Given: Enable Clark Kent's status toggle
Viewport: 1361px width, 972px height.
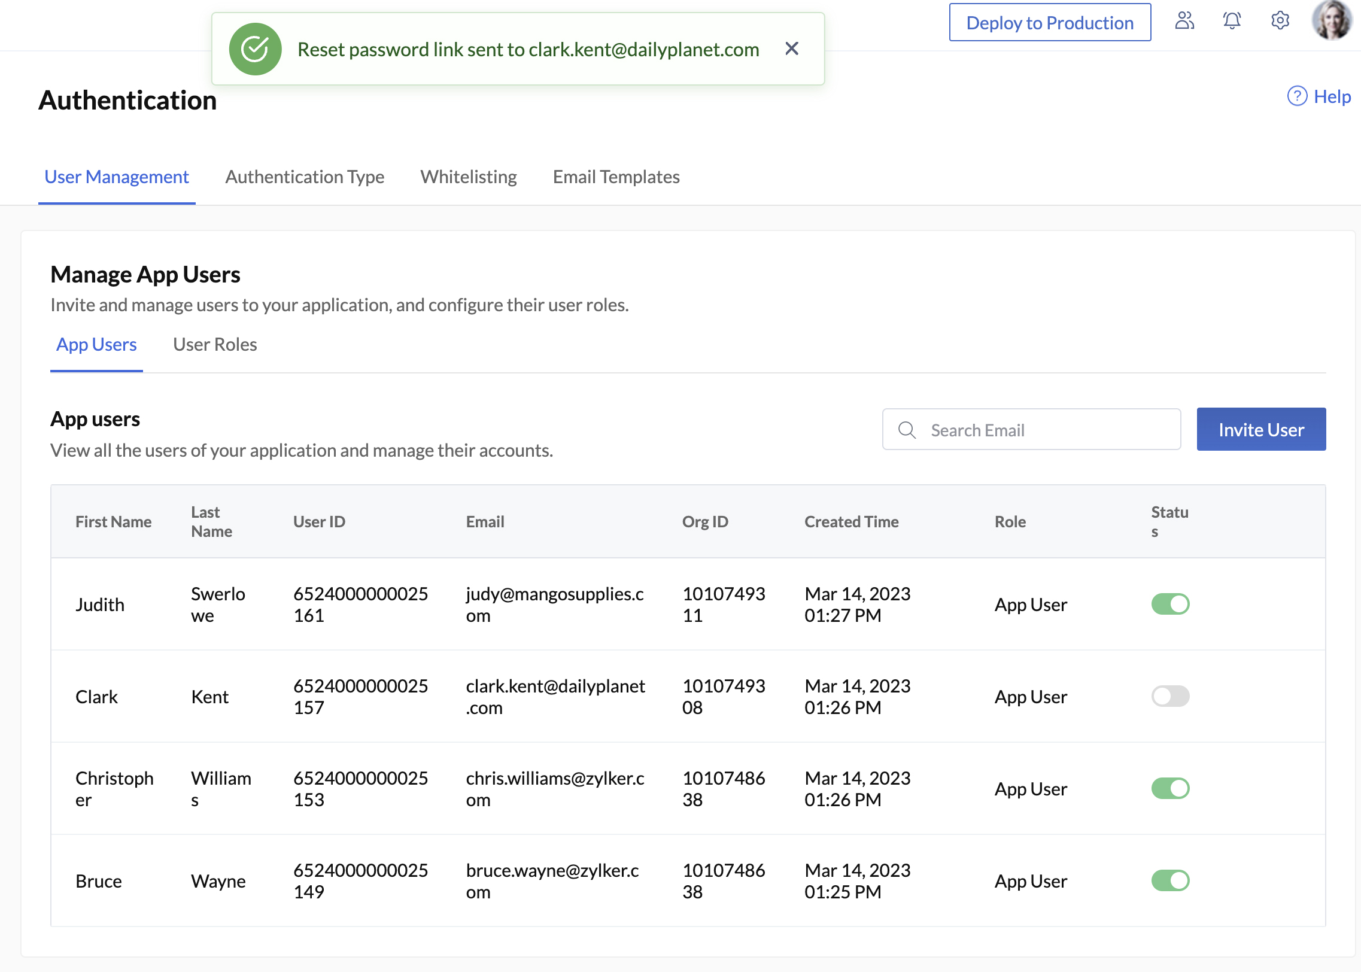Looking at the screenshot, I should [x=1171, y=696].
